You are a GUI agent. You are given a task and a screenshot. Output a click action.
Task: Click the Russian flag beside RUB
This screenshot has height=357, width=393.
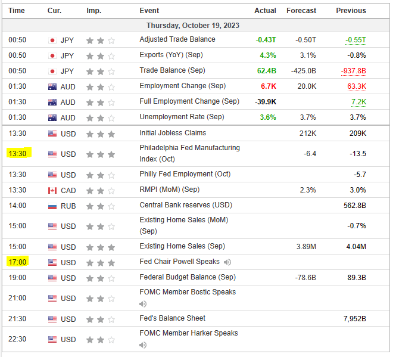[52, 206]
